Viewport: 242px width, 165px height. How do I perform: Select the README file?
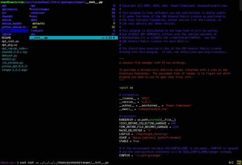[6, 38]
